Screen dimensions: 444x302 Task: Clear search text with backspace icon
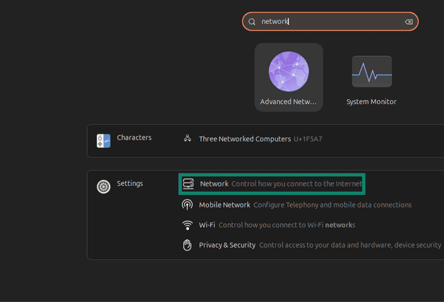point(408,22)
